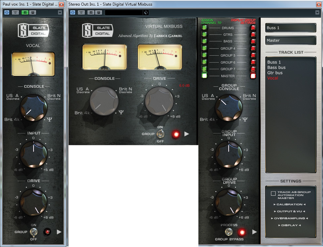
Task: Expand Display settings
Action: click(290, 225)
